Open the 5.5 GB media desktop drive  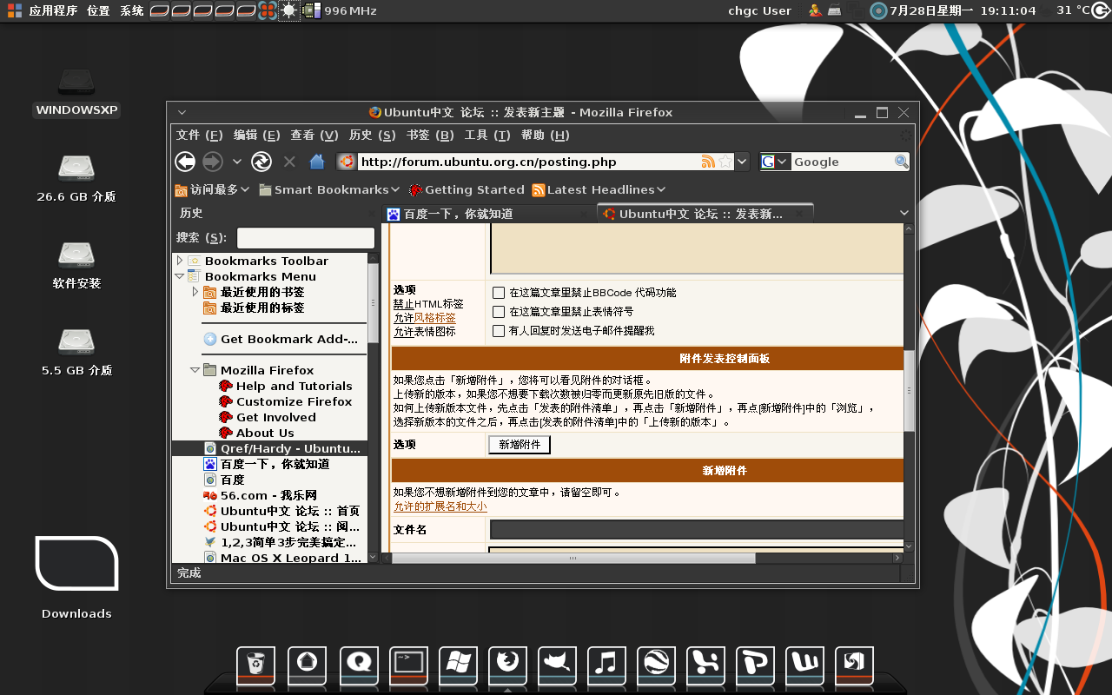coord(76,352)
